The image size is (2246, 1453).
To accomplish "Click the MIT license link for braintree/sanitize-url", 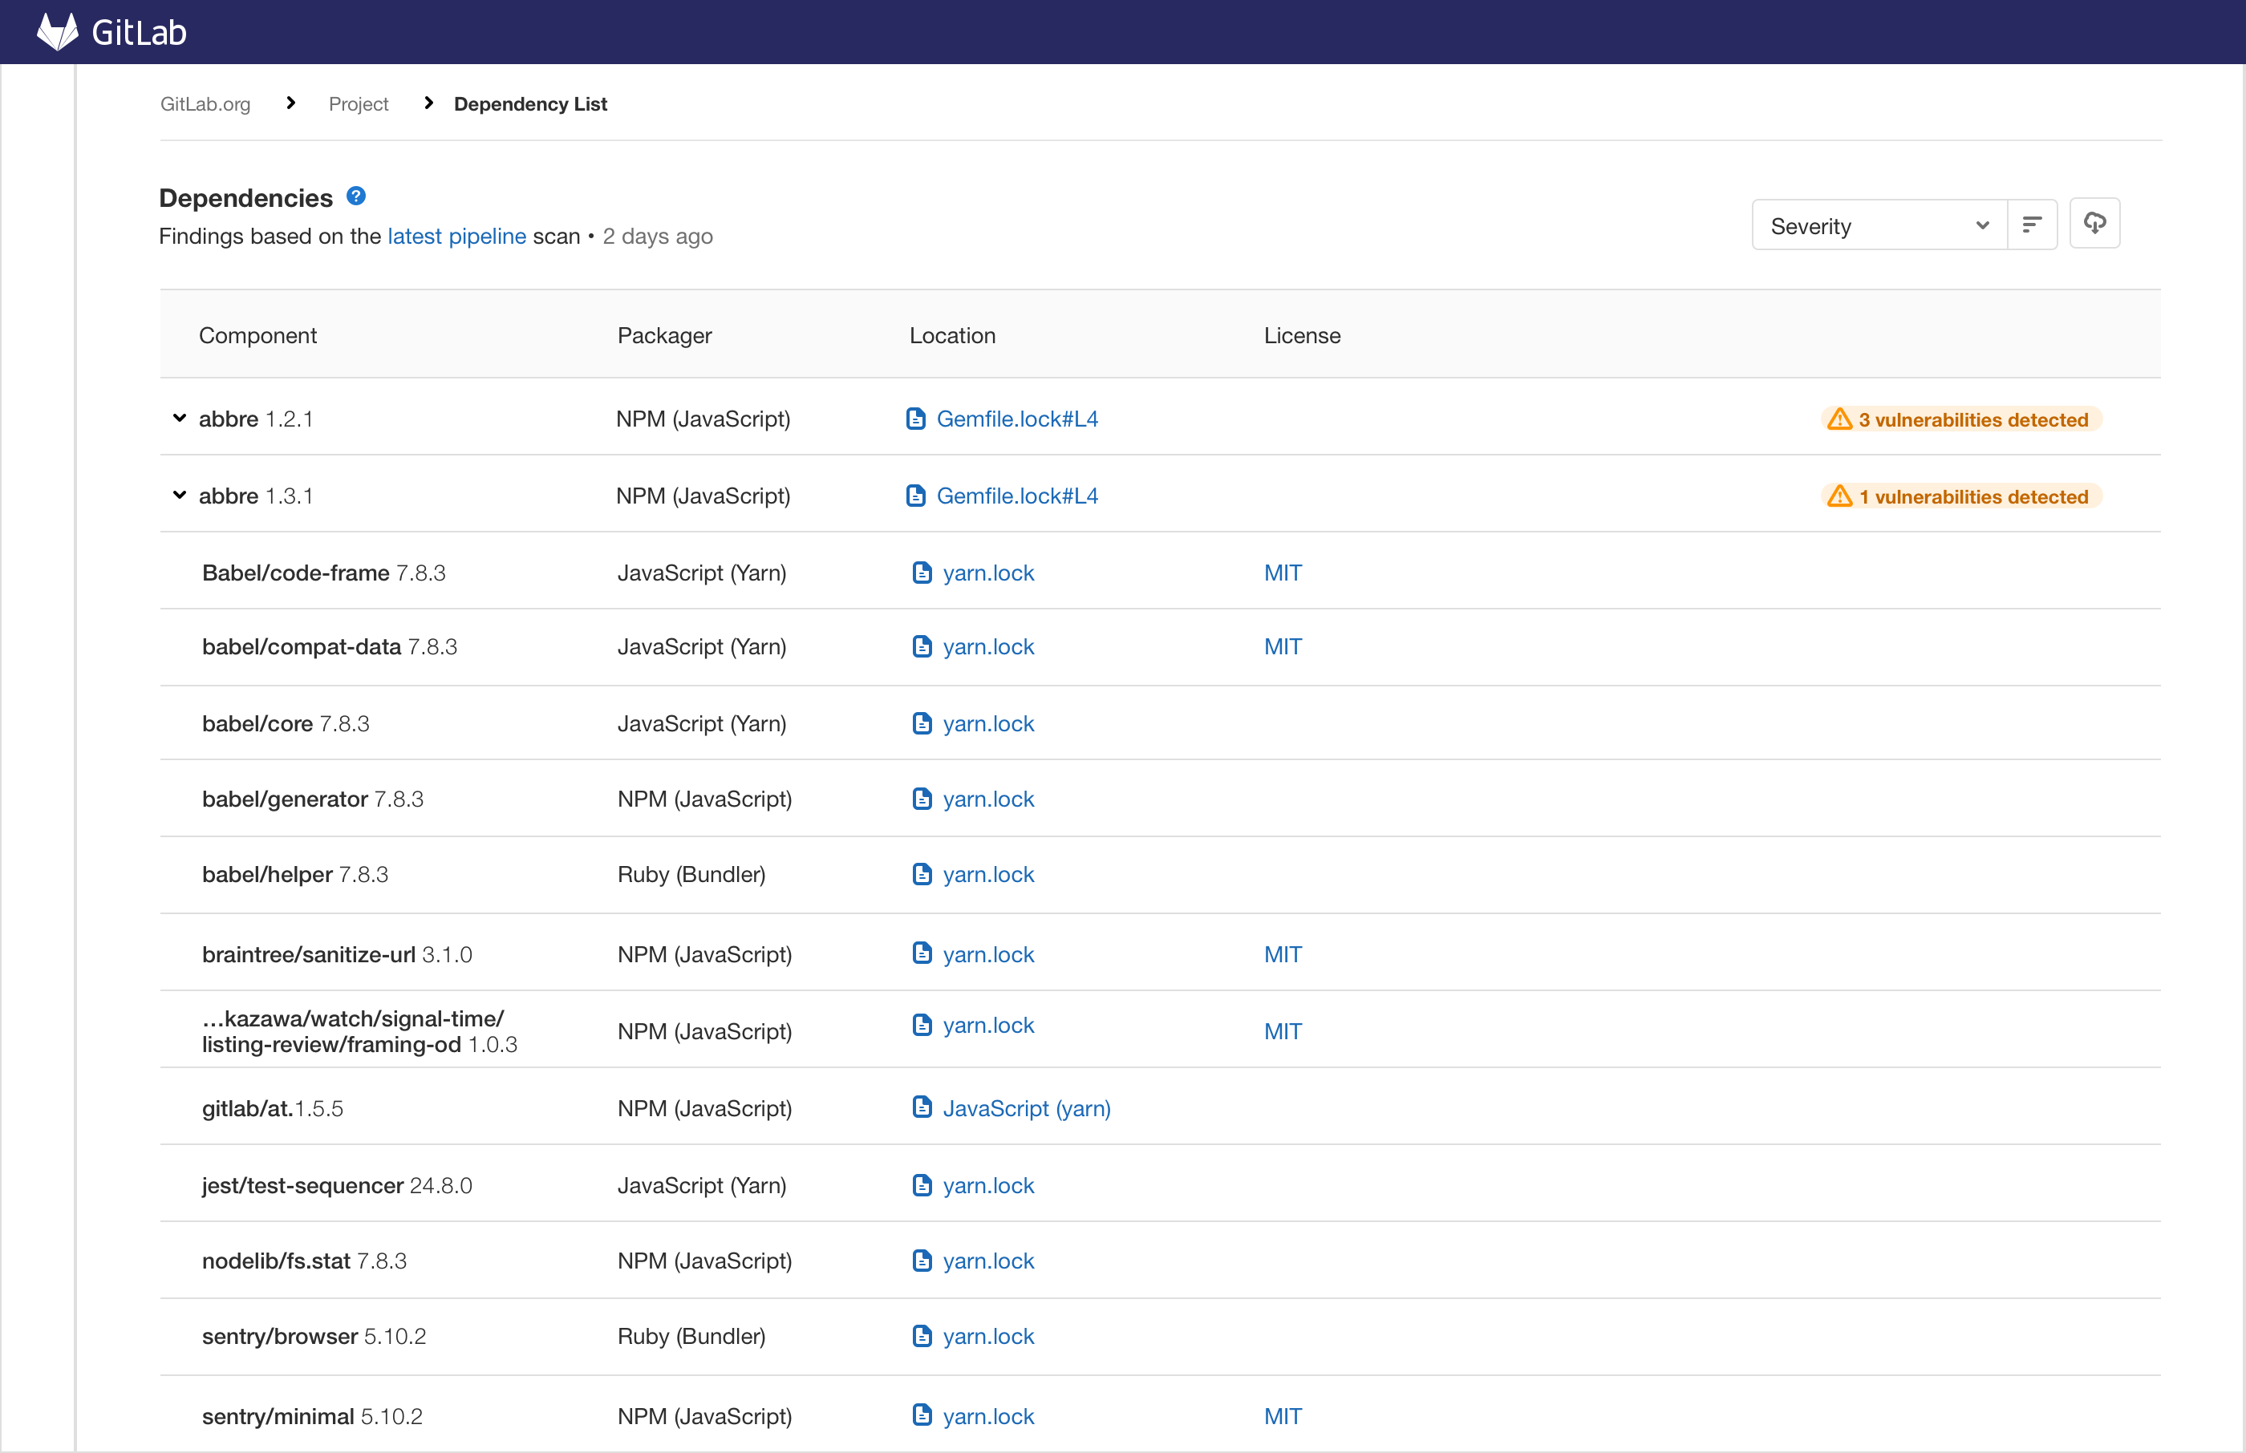I will [1283, 954].
